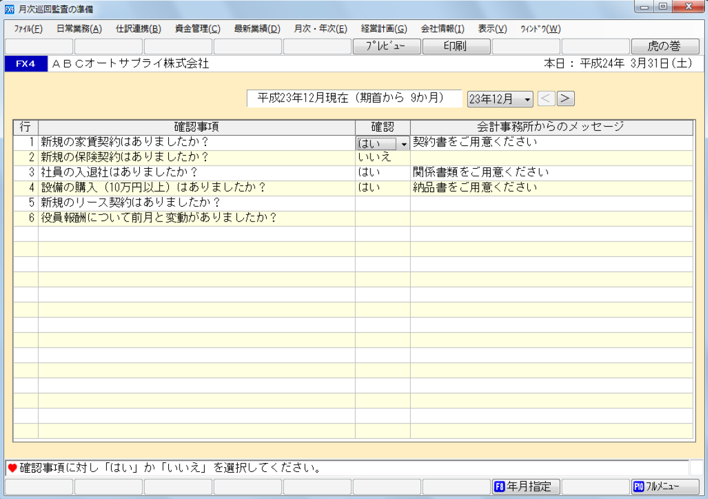This screenshot has height=499, width=708.
Task: Click the いいえ answer in row 2
Action: (x=375, y=157)
